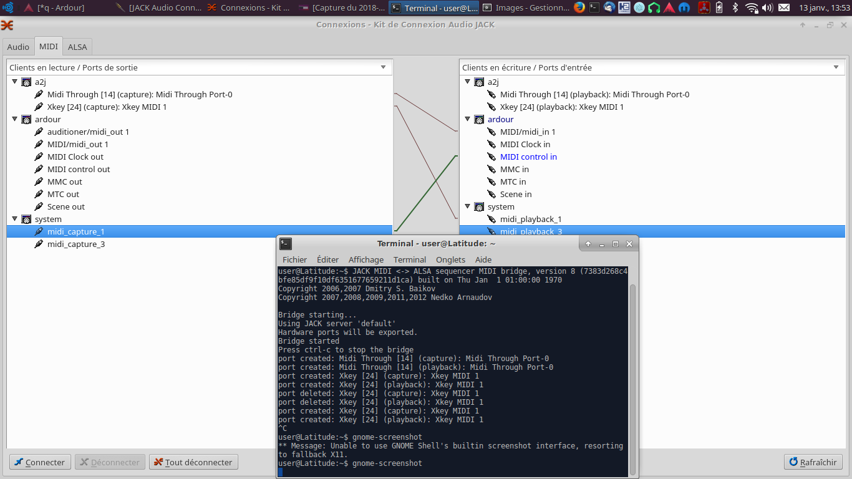Image resolution: width=852 pixels, height=479 pixels.
Task: Click the Terminal vertical scrollbar
Action: [x=633, y=379]
